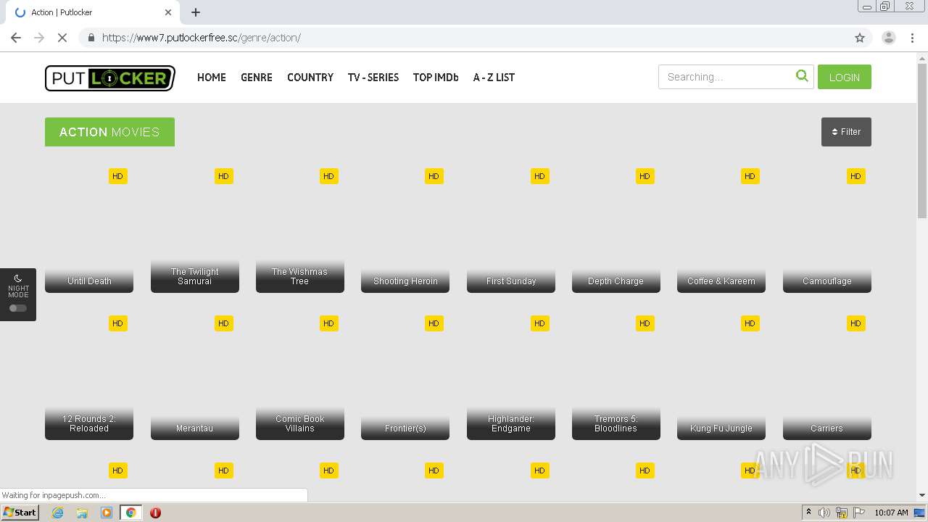This screenshot has width=928, height=522.
Task: Click the Action Center flag icon
Action: coord(859,513)
